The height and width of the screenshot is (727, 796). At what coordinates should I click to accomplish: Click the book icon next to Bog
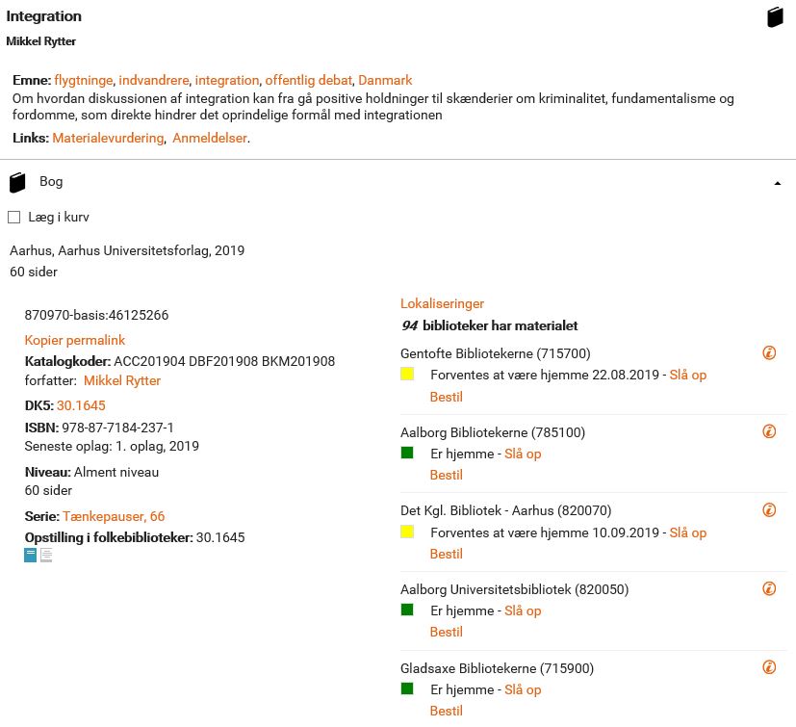(16, 182)
